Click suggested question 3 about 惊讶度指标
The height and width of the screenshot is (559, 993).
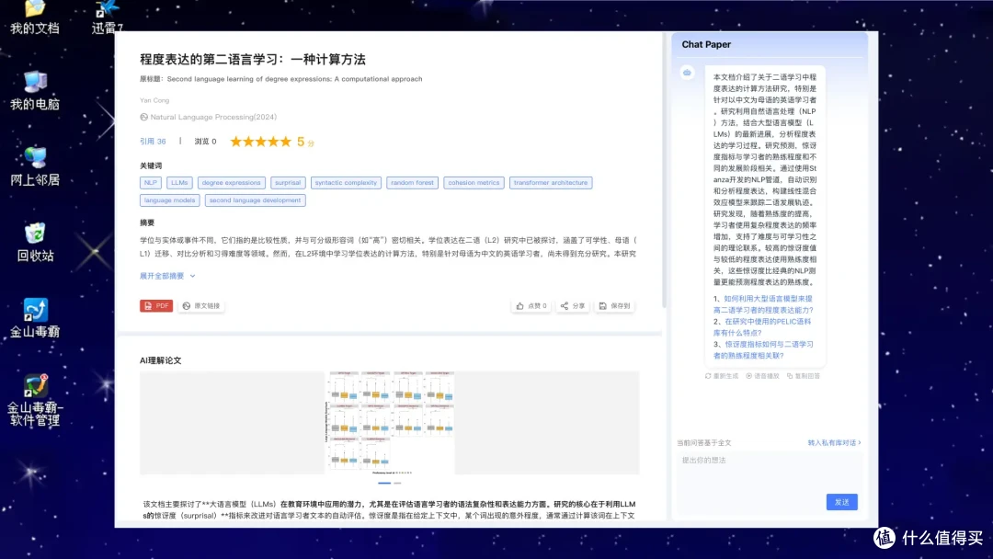pos(763,350)
